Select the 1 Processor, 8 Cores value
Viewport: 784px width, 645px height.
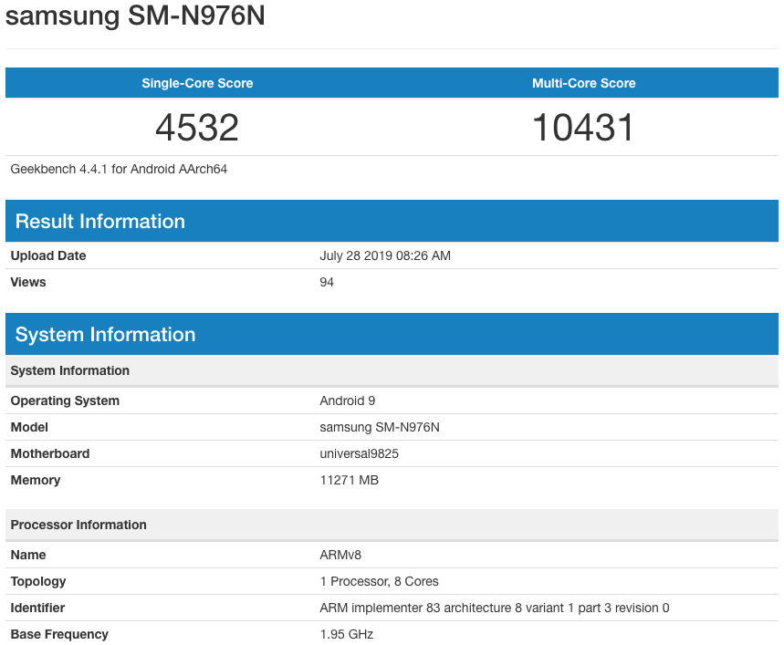coord(379,581)
